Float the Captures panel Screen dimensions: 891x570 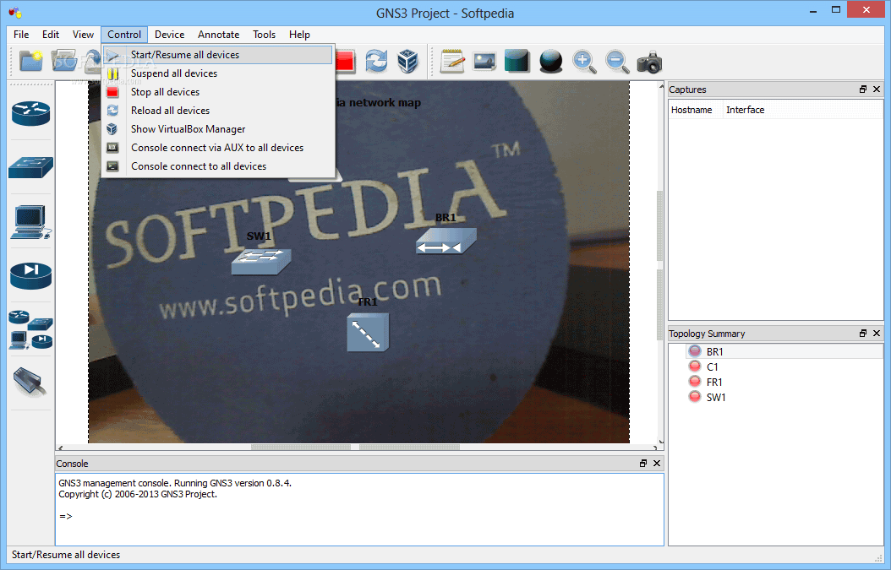tap(863, 90)
